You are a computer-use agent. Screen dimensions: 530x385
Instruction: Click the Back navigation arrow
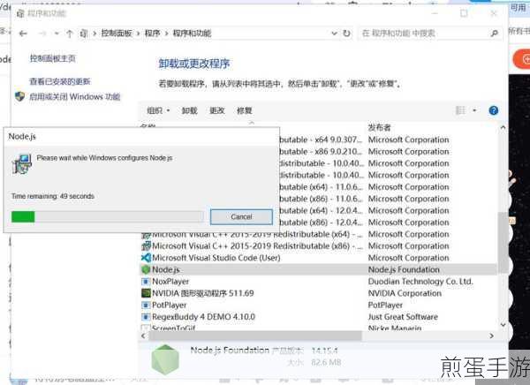[x=23, y=34]
